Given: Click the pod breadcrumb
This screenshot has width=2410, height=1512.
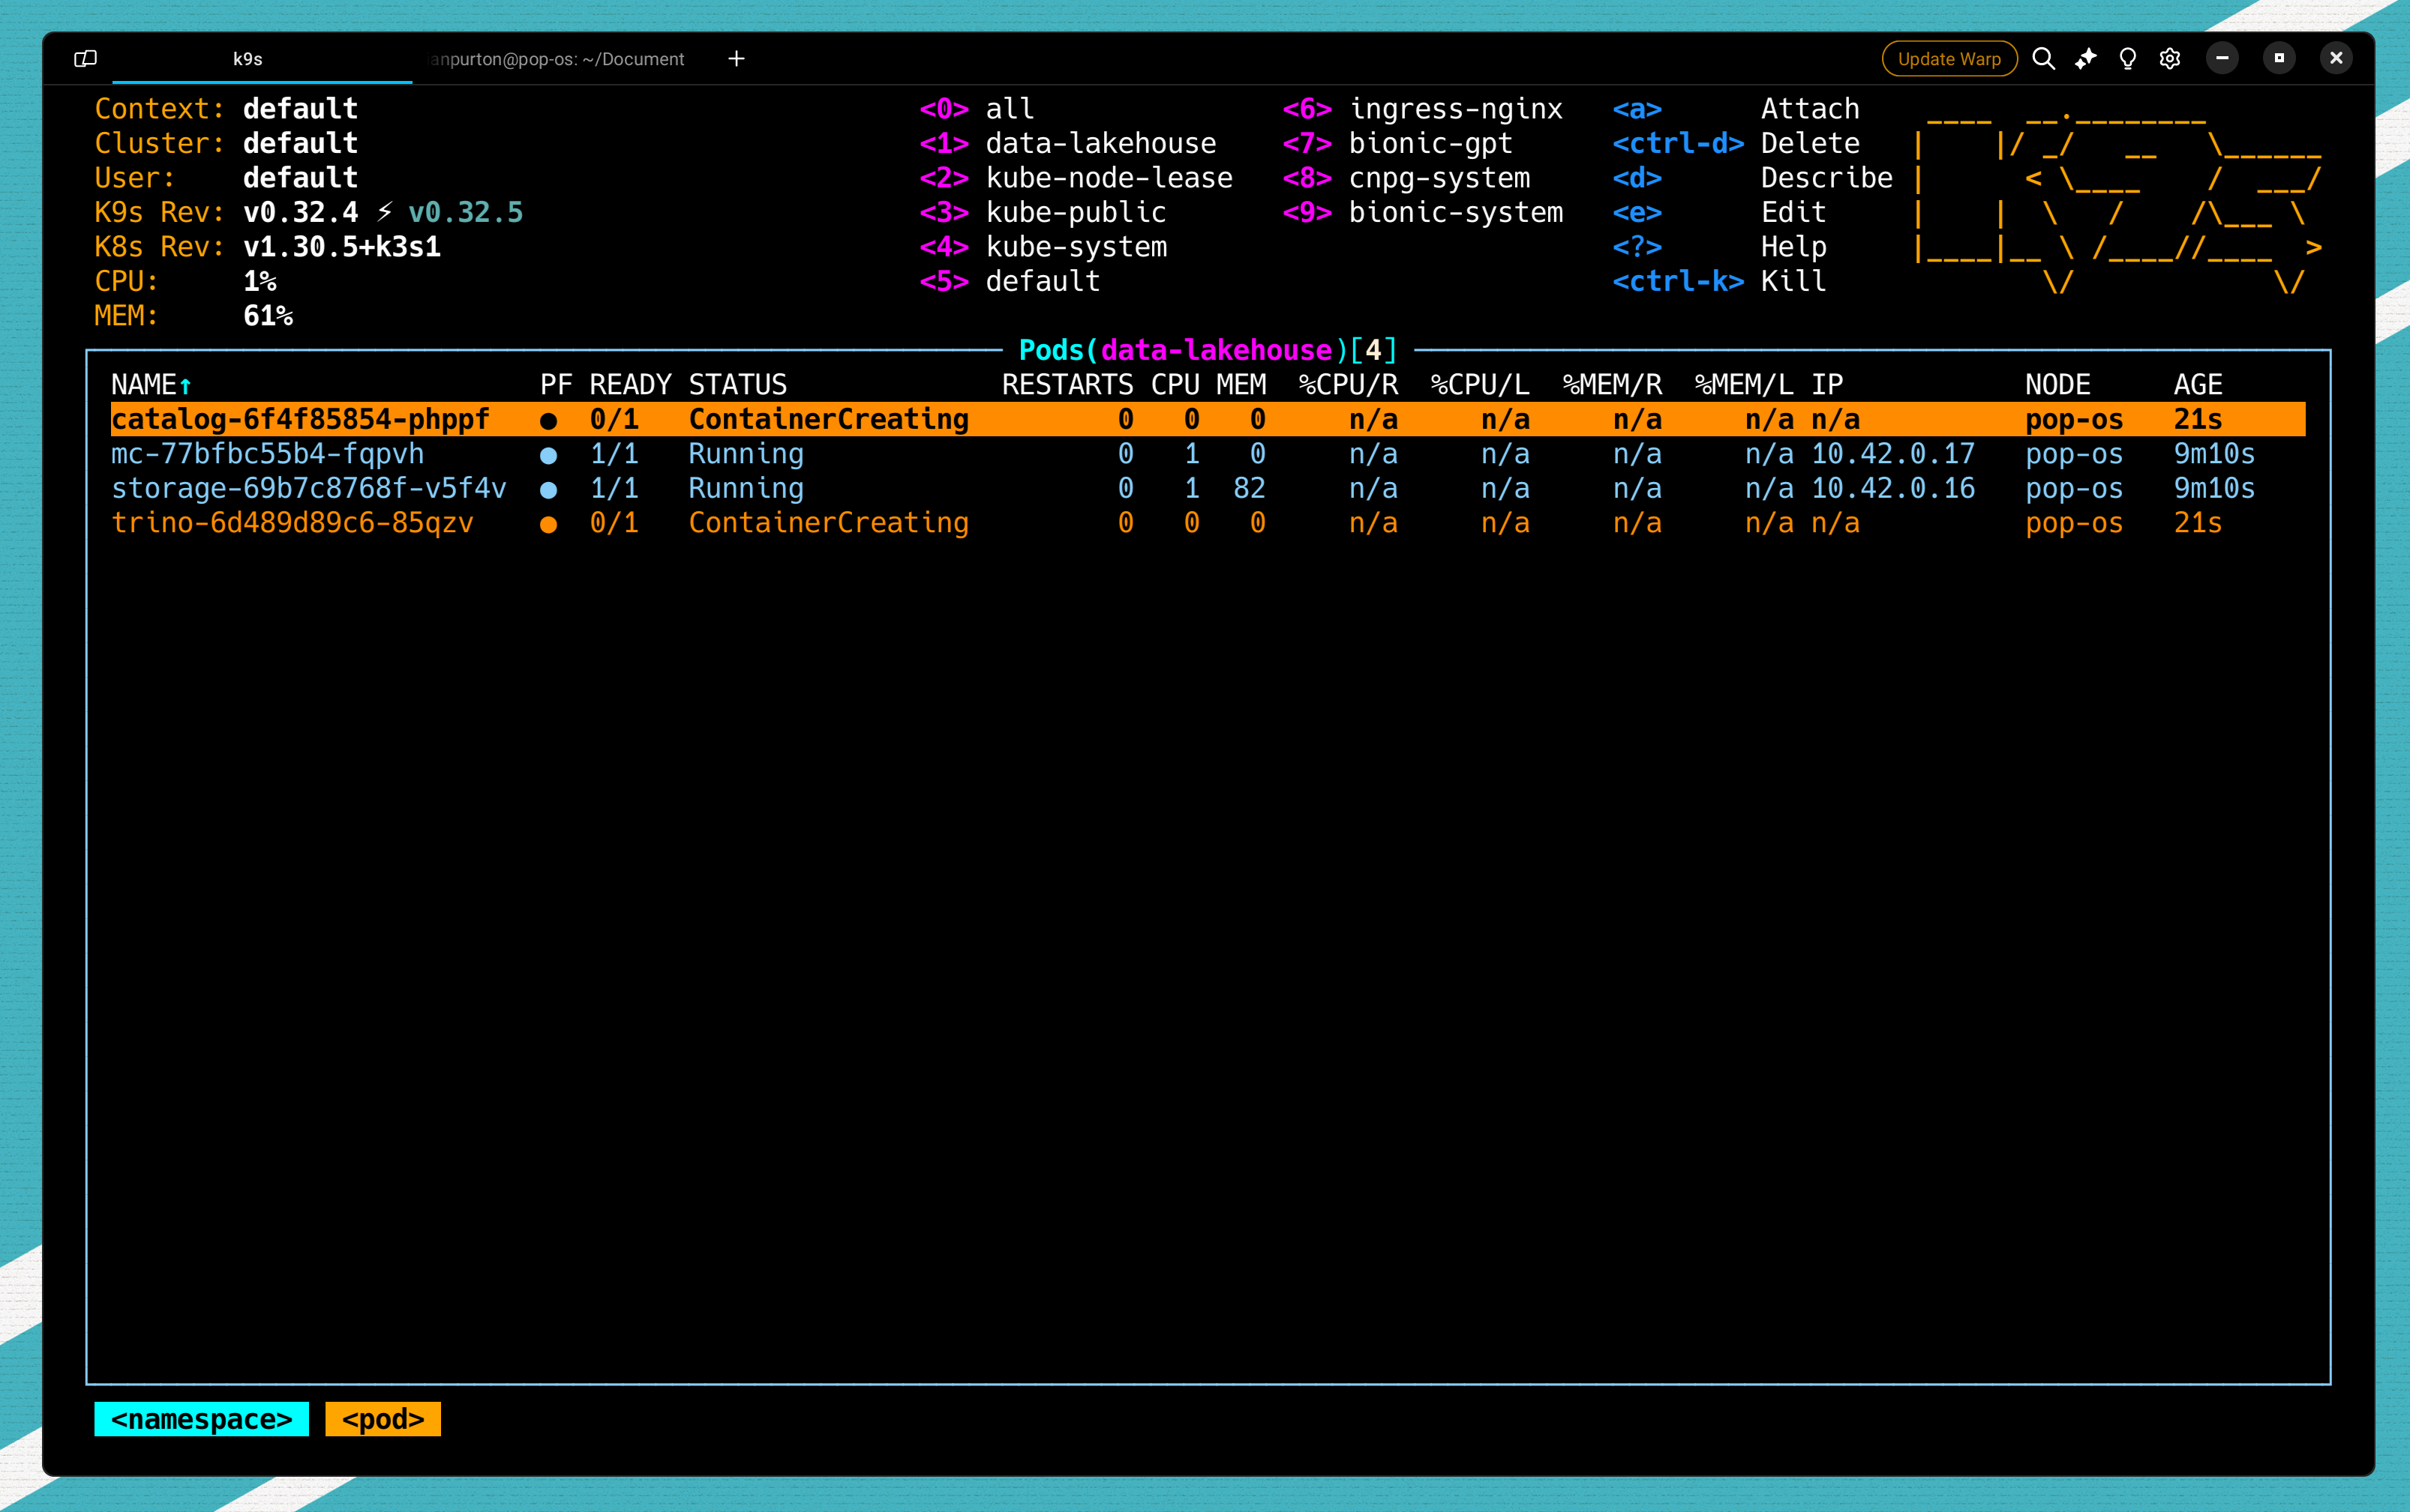Looking at the screenshot, I should coord(382,1419).
